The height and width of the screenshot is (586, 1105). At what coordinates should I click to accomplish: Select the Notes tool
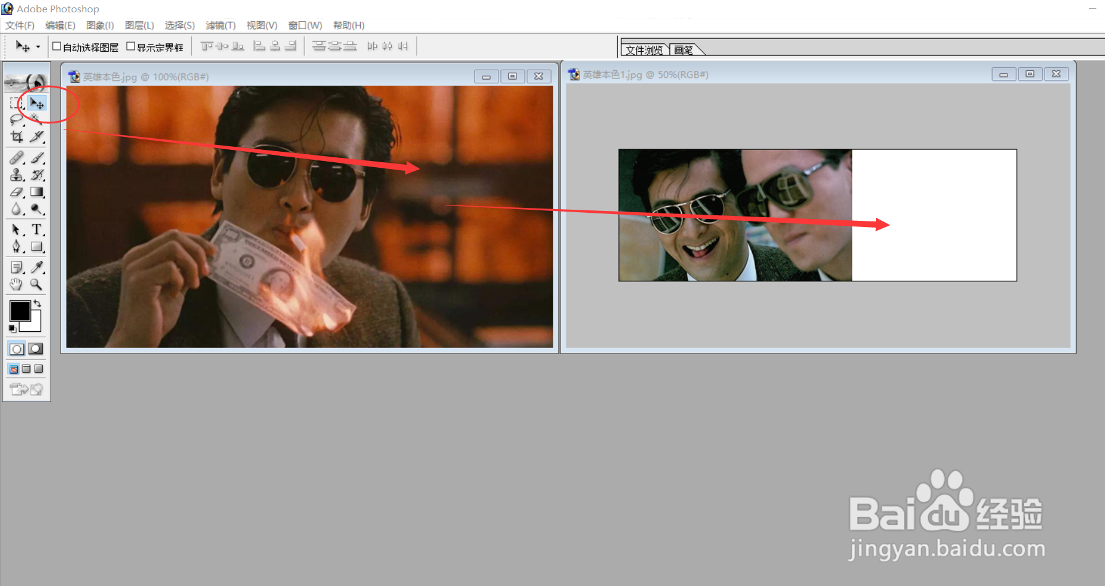(x=17, y=267)
